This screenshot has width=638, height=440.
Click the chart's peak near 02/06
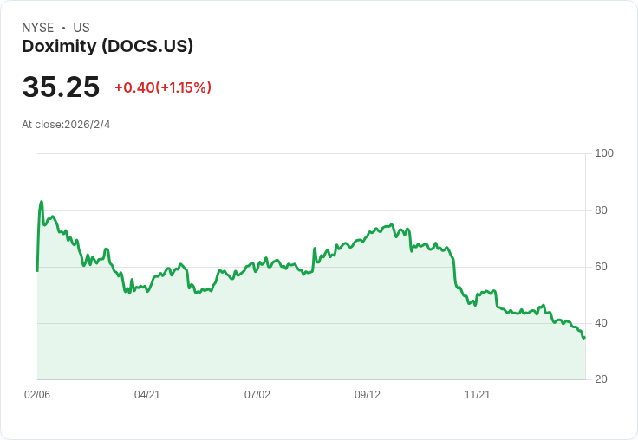tap(42, 202)
